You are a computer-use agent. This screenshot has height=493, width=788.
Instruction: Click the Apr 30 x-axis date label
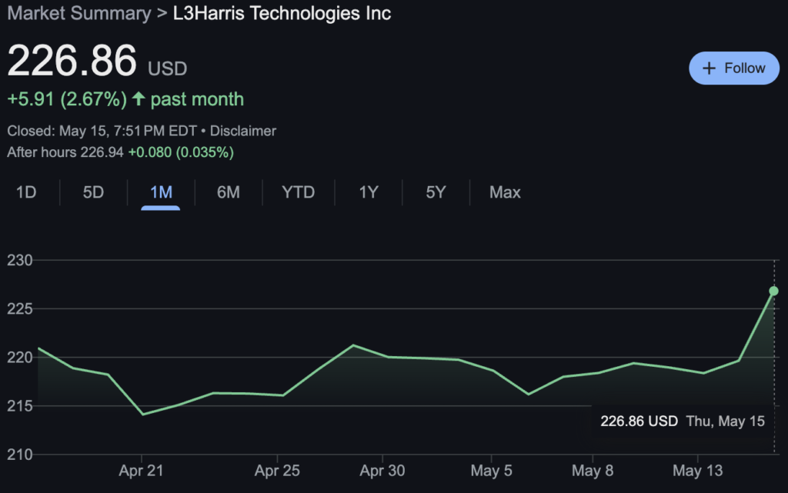coord(382,471)
